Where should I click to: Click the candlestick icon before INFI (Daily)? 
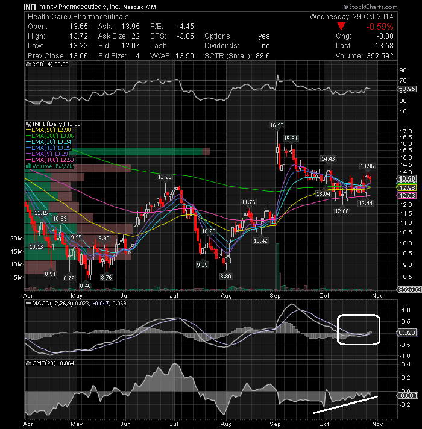(28, 124)
